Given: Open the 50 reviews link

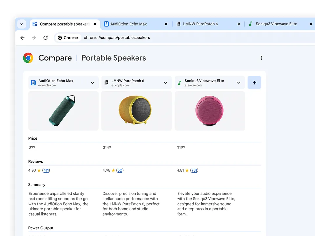Looking at the screenshot, I should tap(120, 170).
